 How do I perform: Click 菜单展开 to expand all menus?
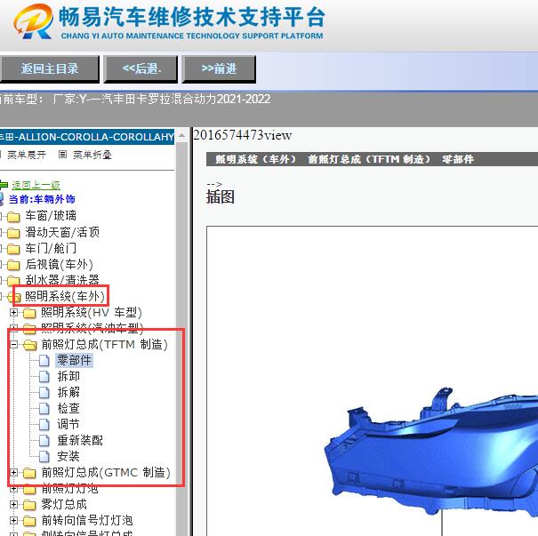(x=27, y=155)
